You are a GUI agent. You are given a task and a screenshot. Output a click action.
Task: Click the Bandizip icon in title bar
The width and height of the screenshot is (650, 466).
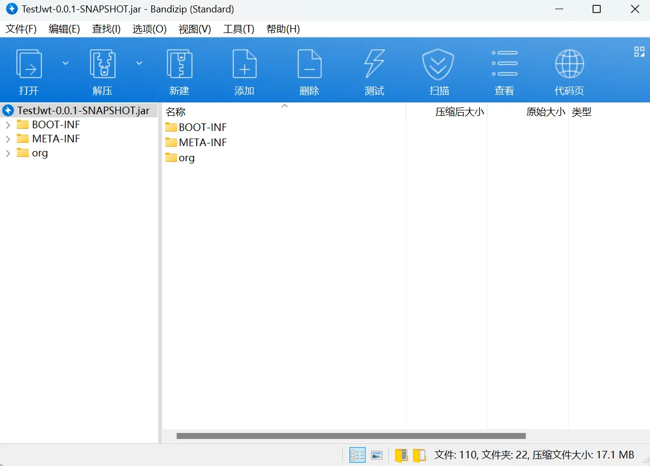click(11, 9)
